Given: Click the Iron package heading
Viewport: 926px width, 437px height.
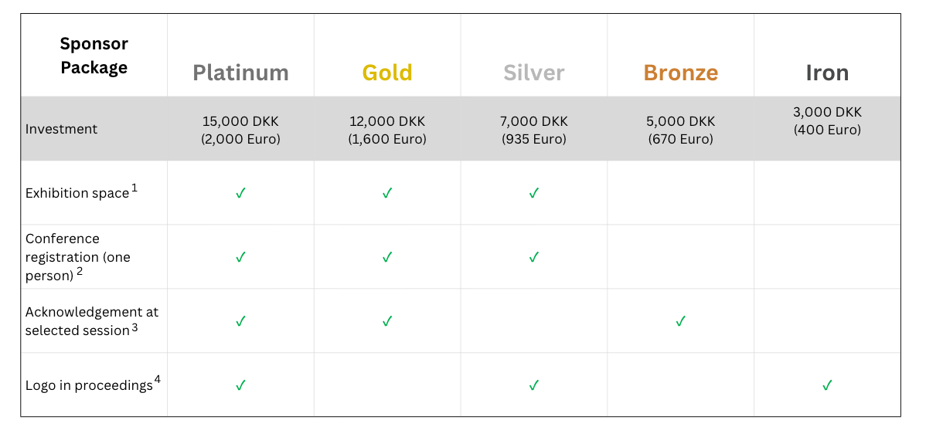Looking at the screenshot, I should (827, 73).
